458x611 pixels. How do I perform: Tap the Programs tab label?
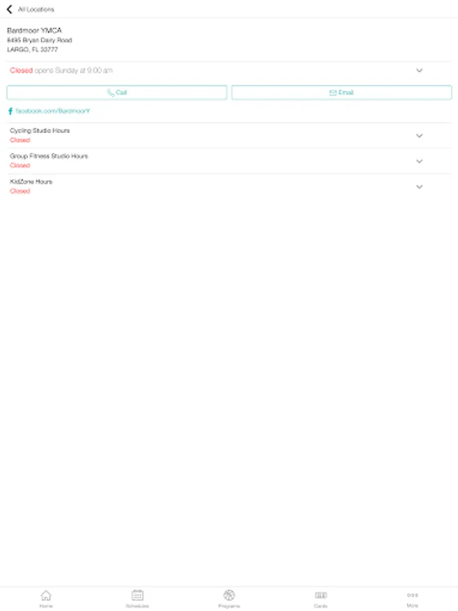[229, 606]
